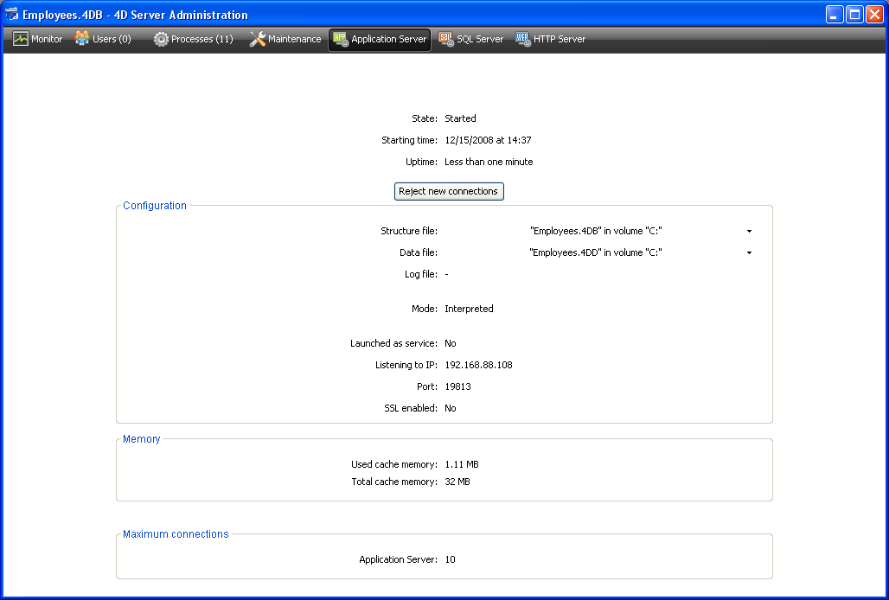Click the 4D Server icon in title bar
The width and height of the screenshot is (889, 600).
[12, 15]
